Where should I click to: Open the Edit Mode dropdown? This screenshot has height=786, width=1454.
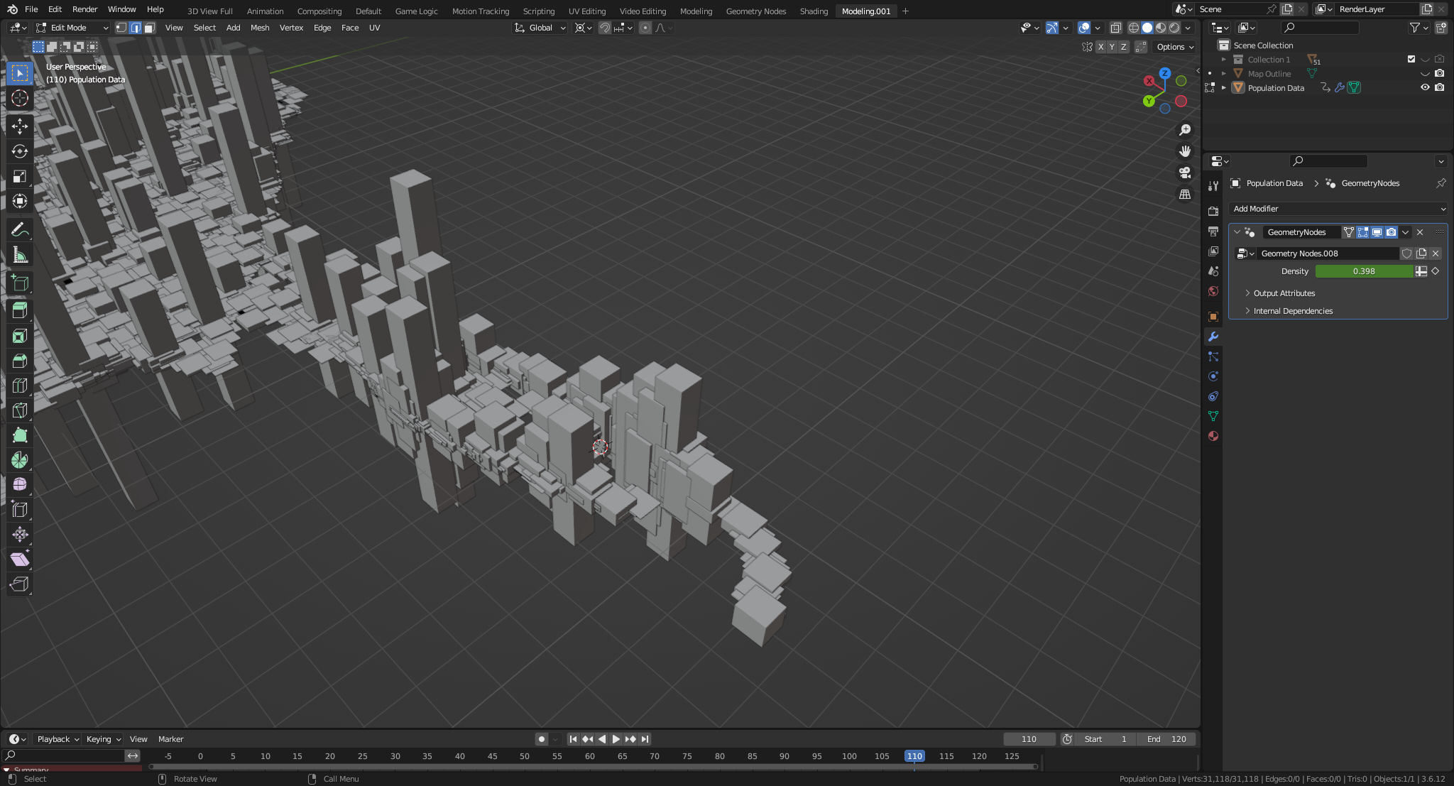[72, 28]
